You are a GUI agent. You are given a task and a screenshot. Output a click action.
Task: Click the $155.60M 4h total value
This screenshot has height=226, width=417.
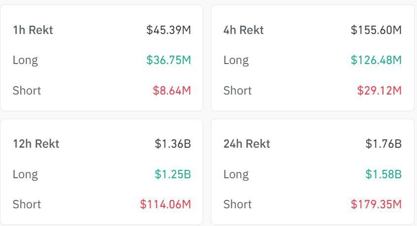click(376, 30)
